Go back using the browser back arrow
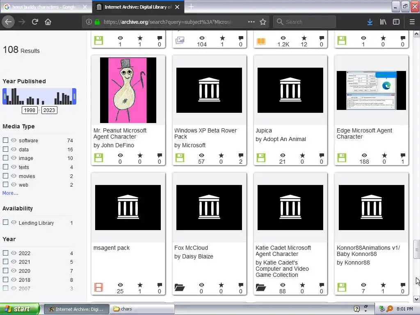420x315 pixels. point(8,22)
